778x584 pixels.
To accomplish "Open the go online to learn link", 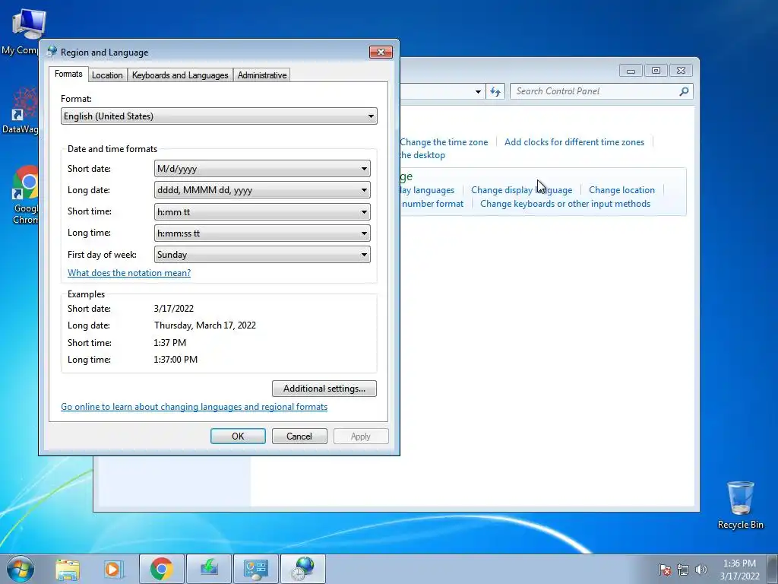I will [194, 407].
